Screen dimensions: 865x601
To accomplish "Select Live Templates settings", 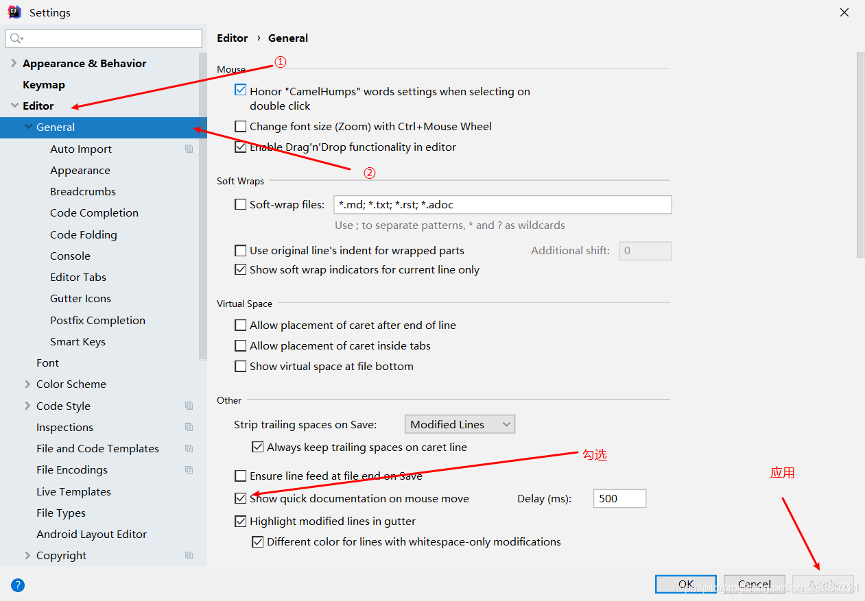I will [73, 491].
